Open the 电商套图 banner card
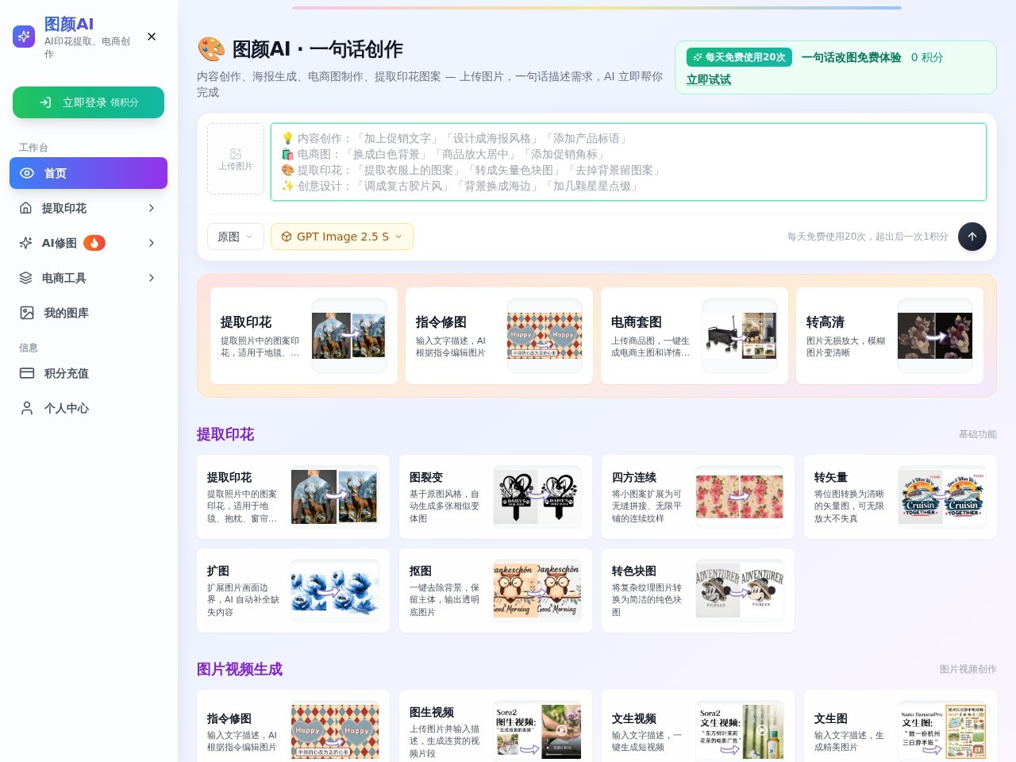Viewport: 1016px width, 762px height. 695,336
